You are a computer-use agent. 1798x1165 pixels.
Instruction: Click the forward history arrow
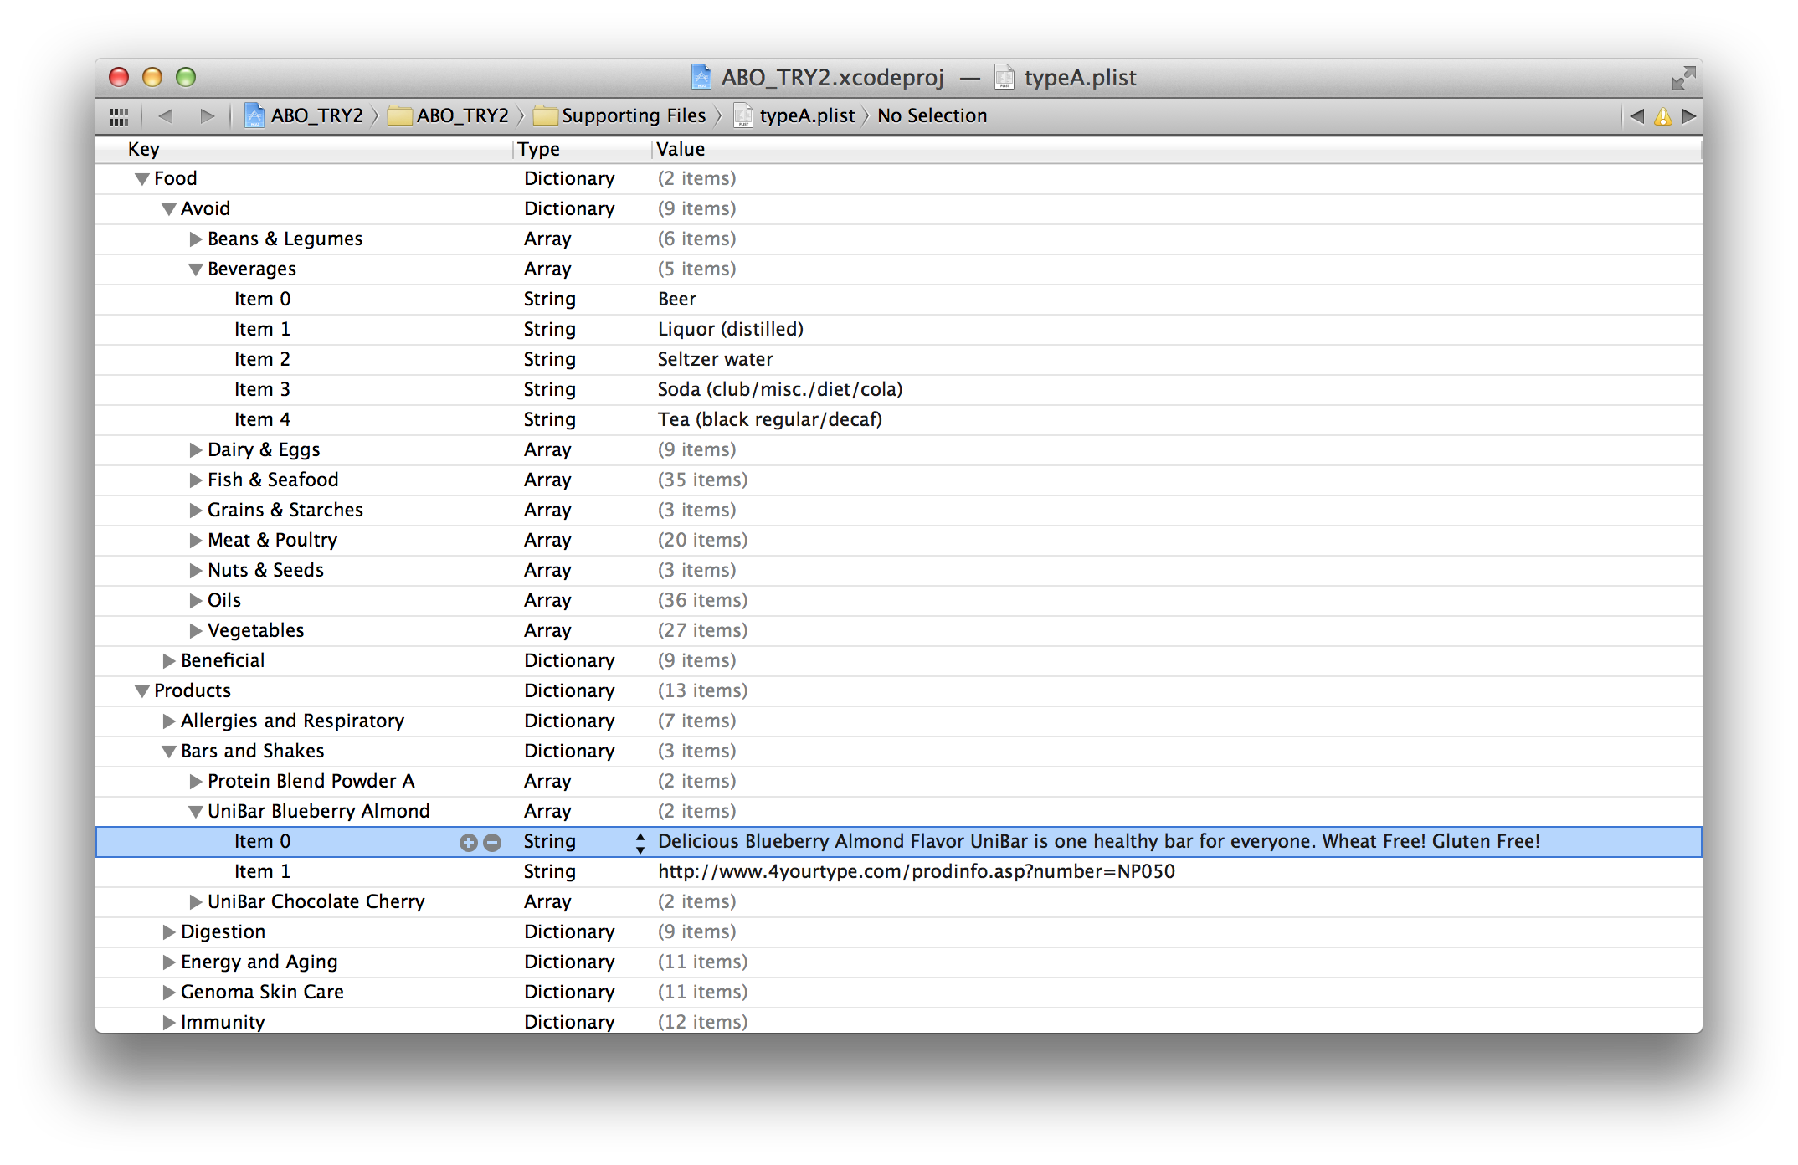[207, 116]
